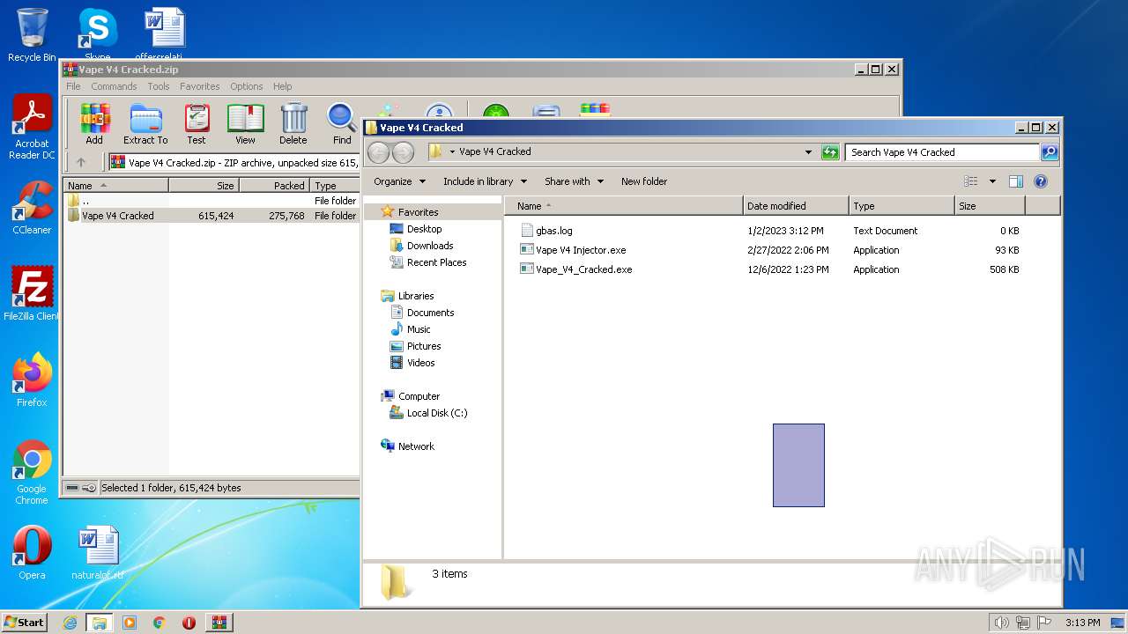This screenshot has height=634, width=1128.
Task: Sort by Size column in WinRAR
Action: click(x=204, y=186)
